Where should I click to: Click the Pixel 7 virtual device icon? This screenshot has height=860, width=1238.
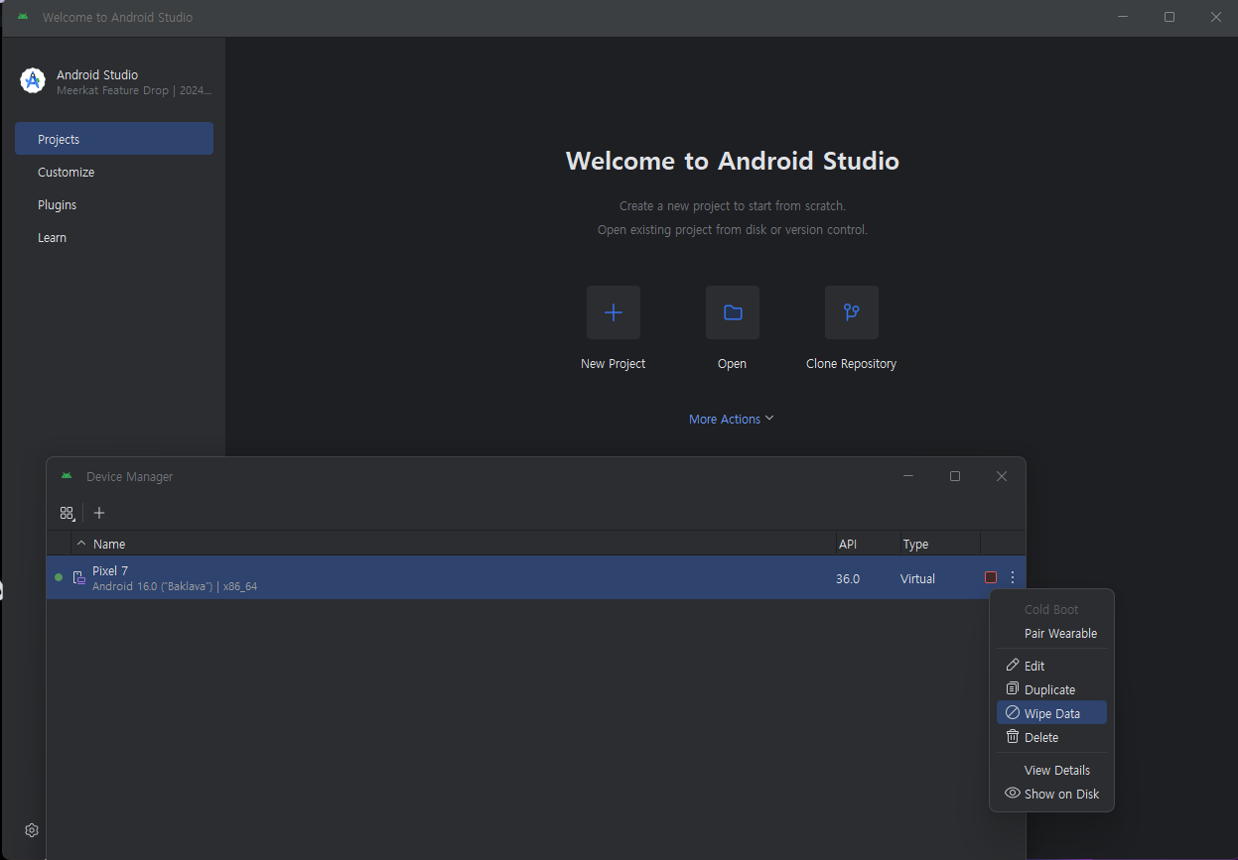[x=78, y=577]
